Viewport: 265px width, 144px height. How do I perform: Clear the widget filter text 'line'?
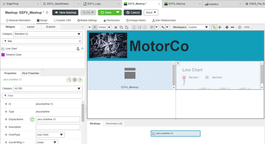(80, 41)
